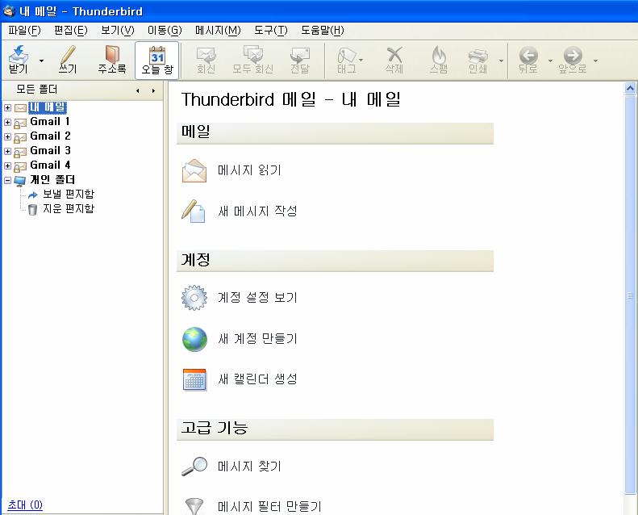Viewport: 638px width, 515px height.
Task: Click the 뒤로 (Back) arrow icon
Action: tap(528, 61)
